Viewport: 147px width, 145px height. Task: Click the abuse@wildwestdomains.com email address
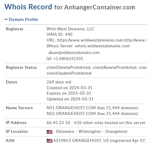[74, 53]
